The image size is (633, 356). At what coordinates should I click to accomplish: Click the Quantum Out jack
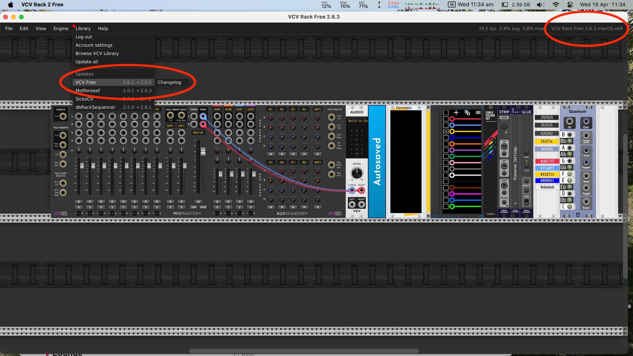[586, 121]
